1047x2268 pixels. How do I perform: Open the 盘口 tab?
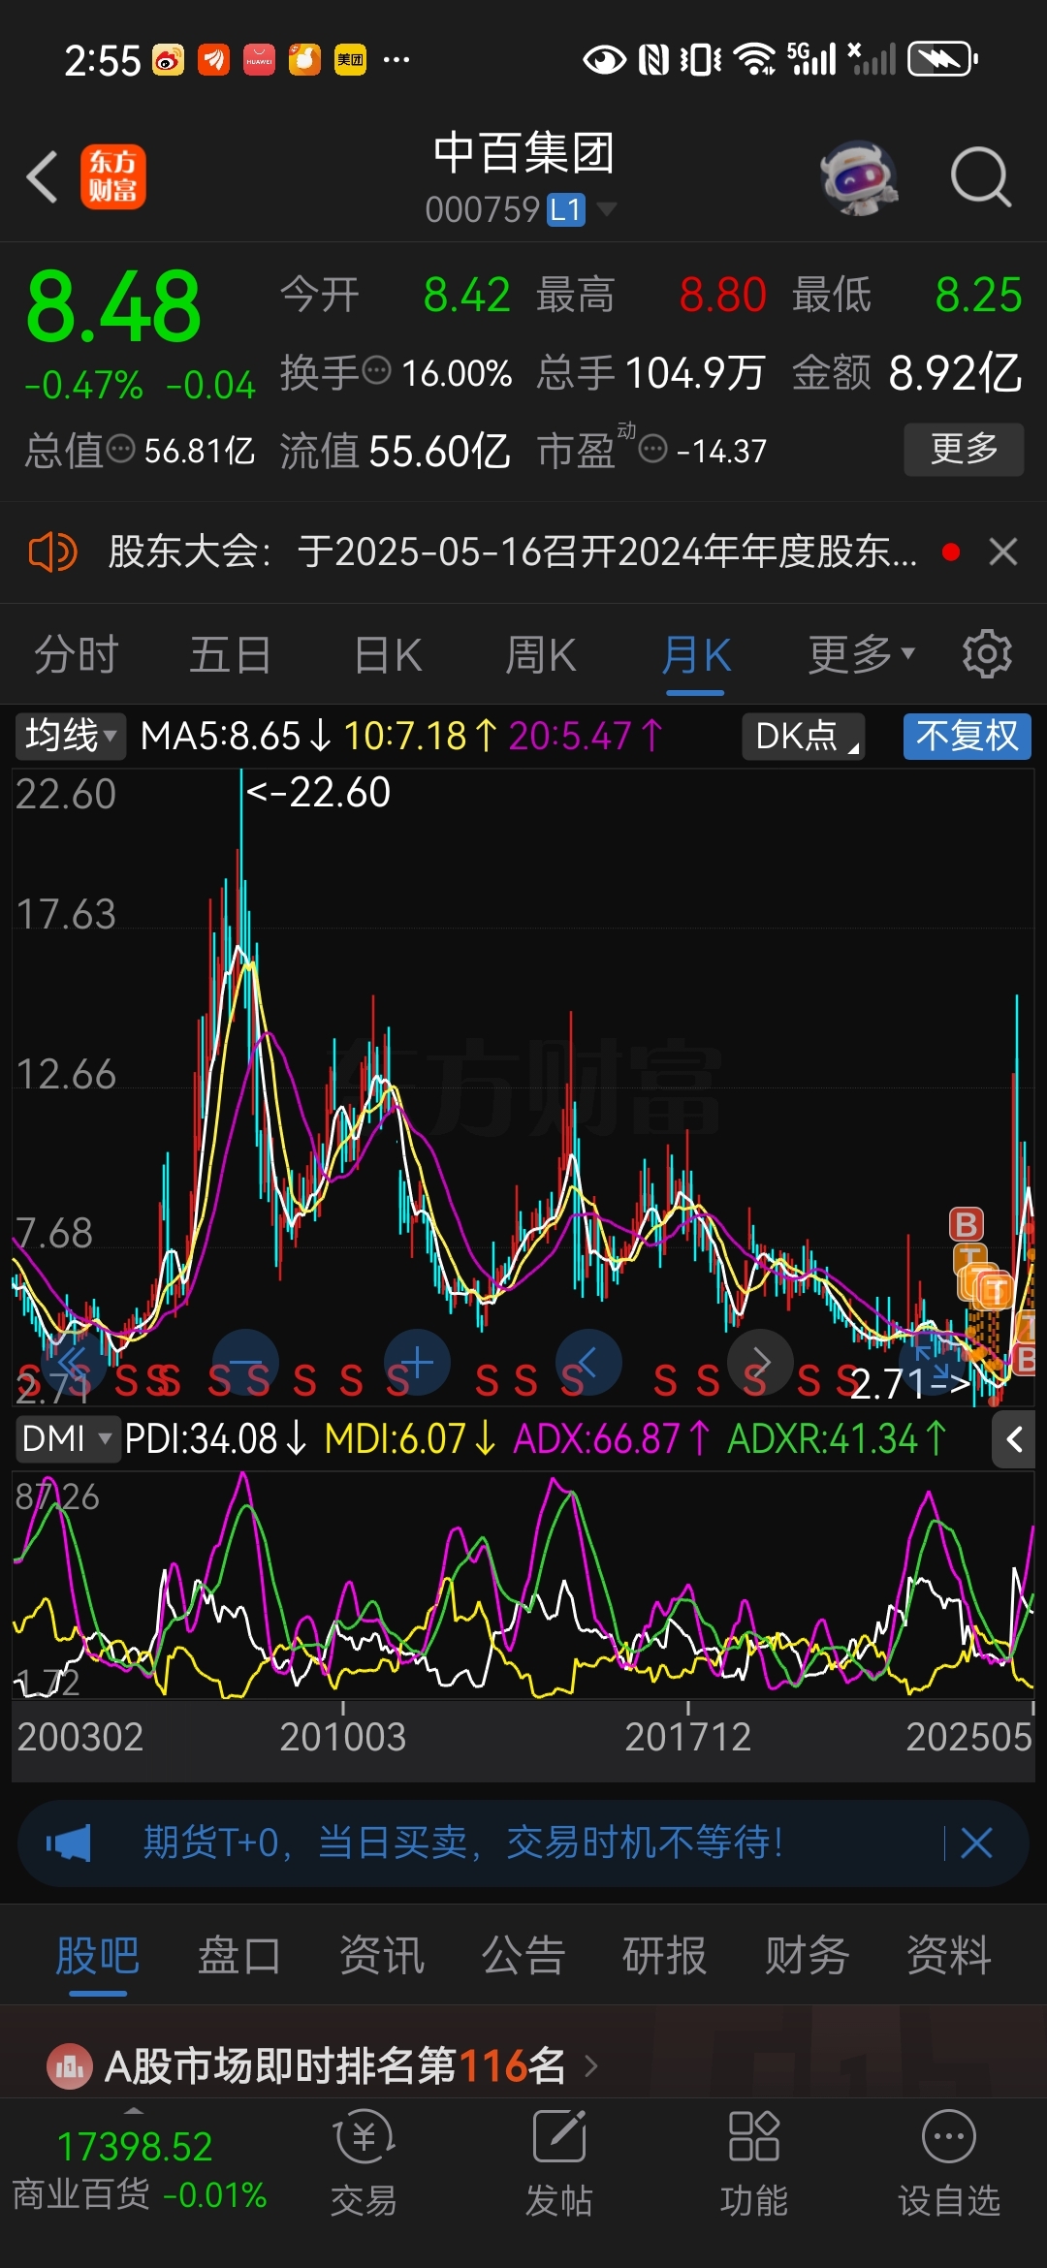click(x=239, y=1955)
